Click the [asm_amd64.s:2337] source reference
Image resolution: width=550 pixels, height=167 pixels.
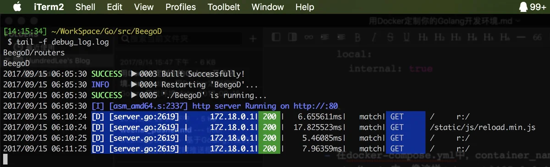coord(149,106)
